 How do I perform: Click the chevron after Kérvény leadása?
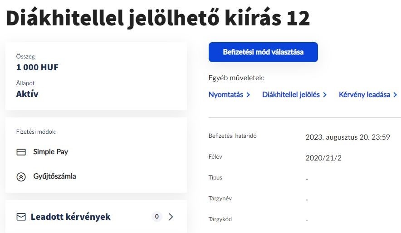coord(395,95)
